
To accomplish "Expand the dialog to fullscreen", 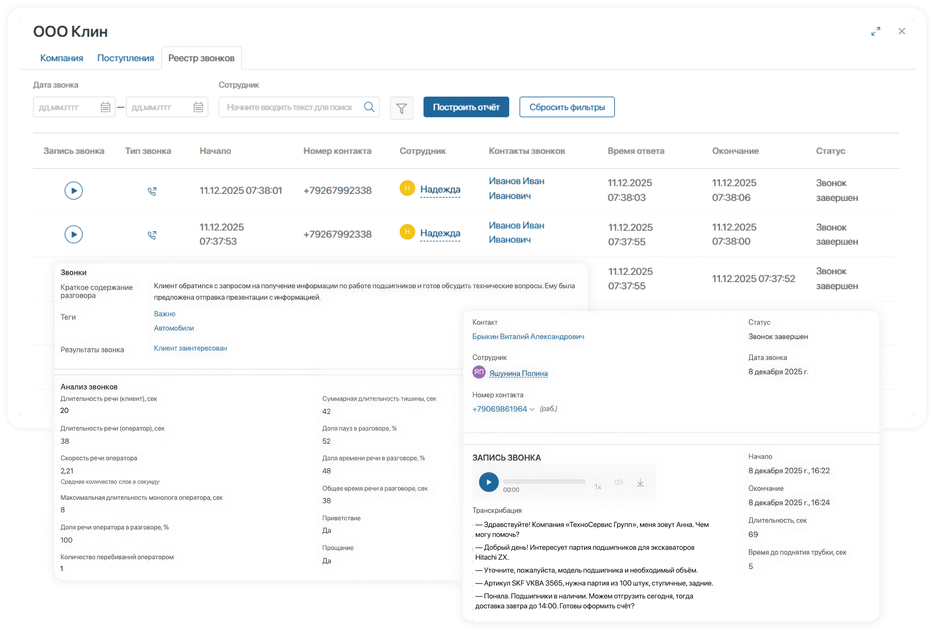I will pyautogui.click(x=877, y=31).
